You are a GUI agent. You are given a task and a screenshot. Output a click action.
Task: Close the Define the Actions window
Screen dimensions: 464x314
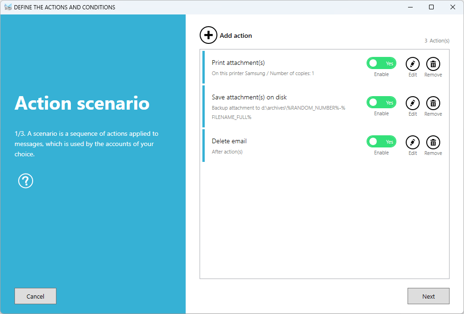tap(452, 7)
